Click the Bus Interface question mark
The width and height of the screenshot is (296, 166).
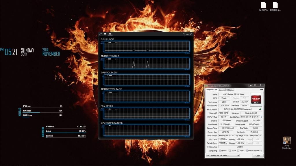click(x=261, y=117)
